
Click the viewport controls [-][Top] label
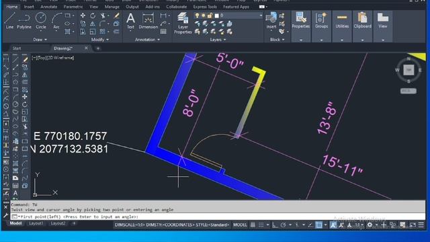[x=52, y=58]
